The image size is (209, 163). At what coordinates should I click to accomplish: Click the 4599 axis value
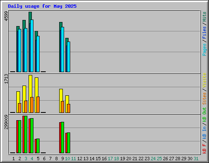pos(6,16)
